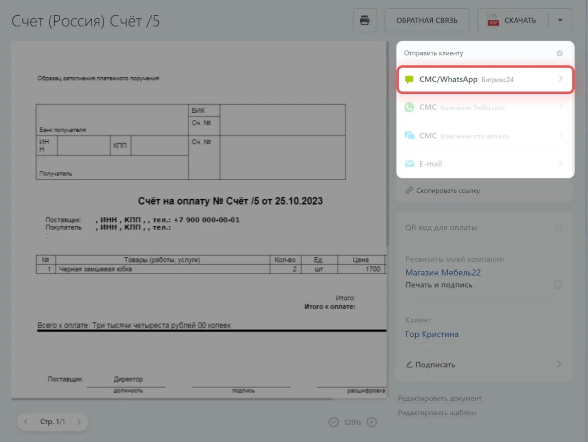Viewport: 588px width, 442px height.
Task: Expand the sms.edna.ru row chevron
Action: tap(560, 135)
